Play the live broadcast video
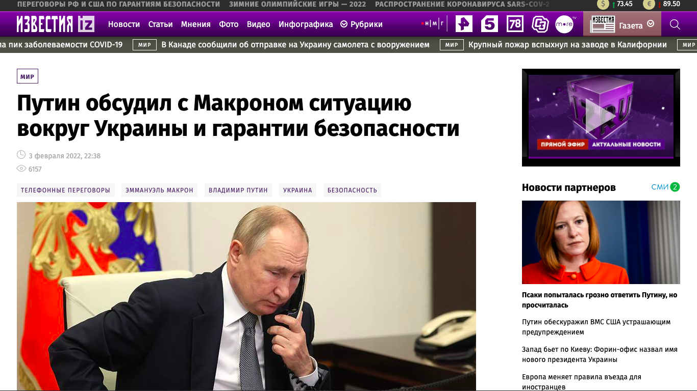 click(601, 118)
